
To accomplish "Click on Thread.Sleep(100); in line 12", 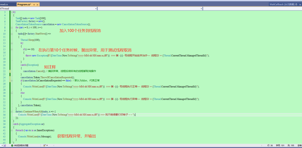I will point(30,40).
